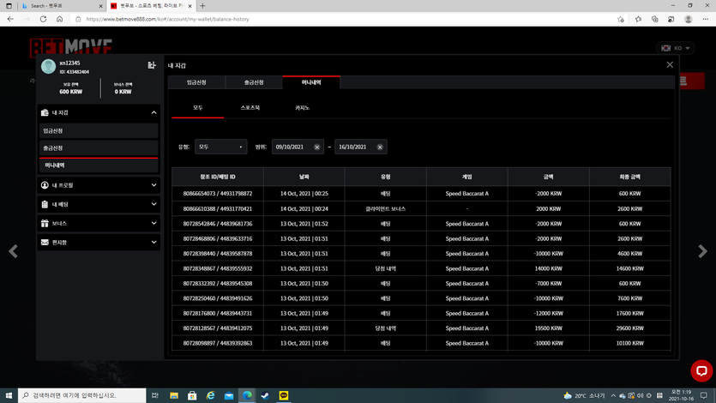Viewport: 716px width, 403px height.
Task: Open the weather widget showing 20°C
Action: (584, 395)
